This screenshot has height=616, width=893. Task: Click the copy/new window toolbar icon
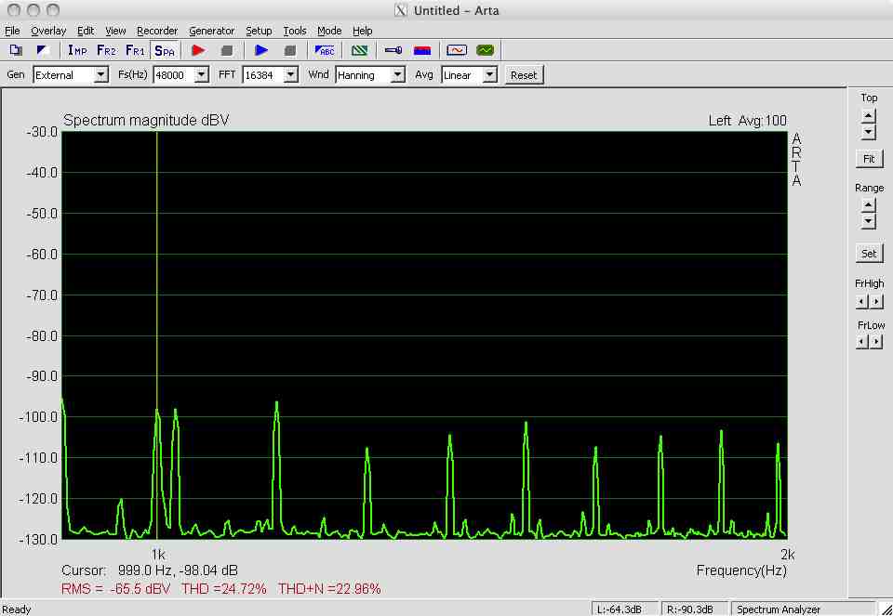(x=16, y=50)
